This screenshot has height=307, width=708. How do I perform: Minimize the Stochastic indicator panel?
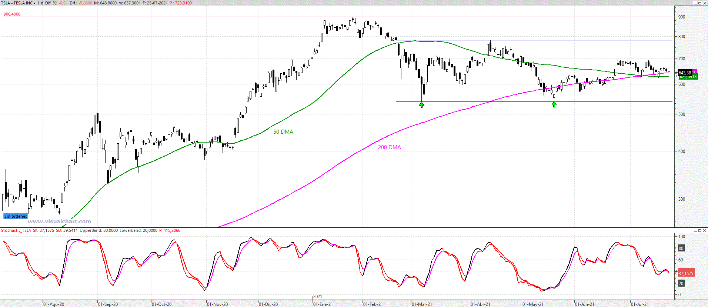point(695,230)
